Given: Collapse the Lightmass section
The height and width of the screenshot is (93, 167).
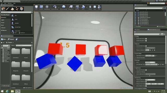Looking at the screenshot, I should pos(135,68).
